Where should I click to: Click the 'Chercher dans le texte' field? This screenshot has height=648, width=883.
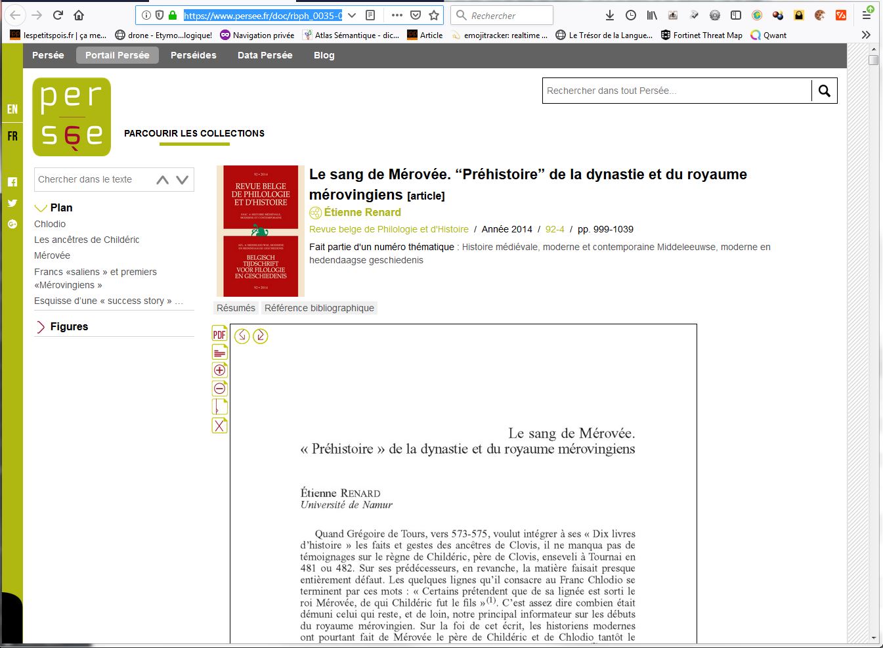click(x=92, y=179)
